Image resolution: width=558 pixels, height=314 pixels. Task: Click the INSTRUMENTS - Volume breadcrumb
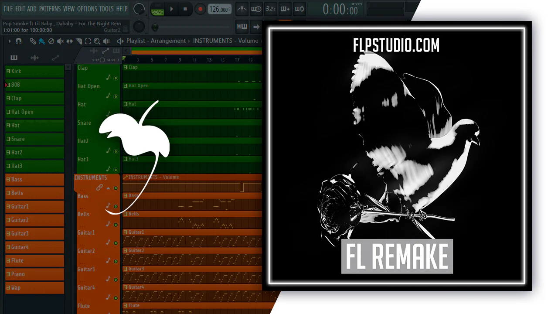pyautogui.click(x=225, y=41)
